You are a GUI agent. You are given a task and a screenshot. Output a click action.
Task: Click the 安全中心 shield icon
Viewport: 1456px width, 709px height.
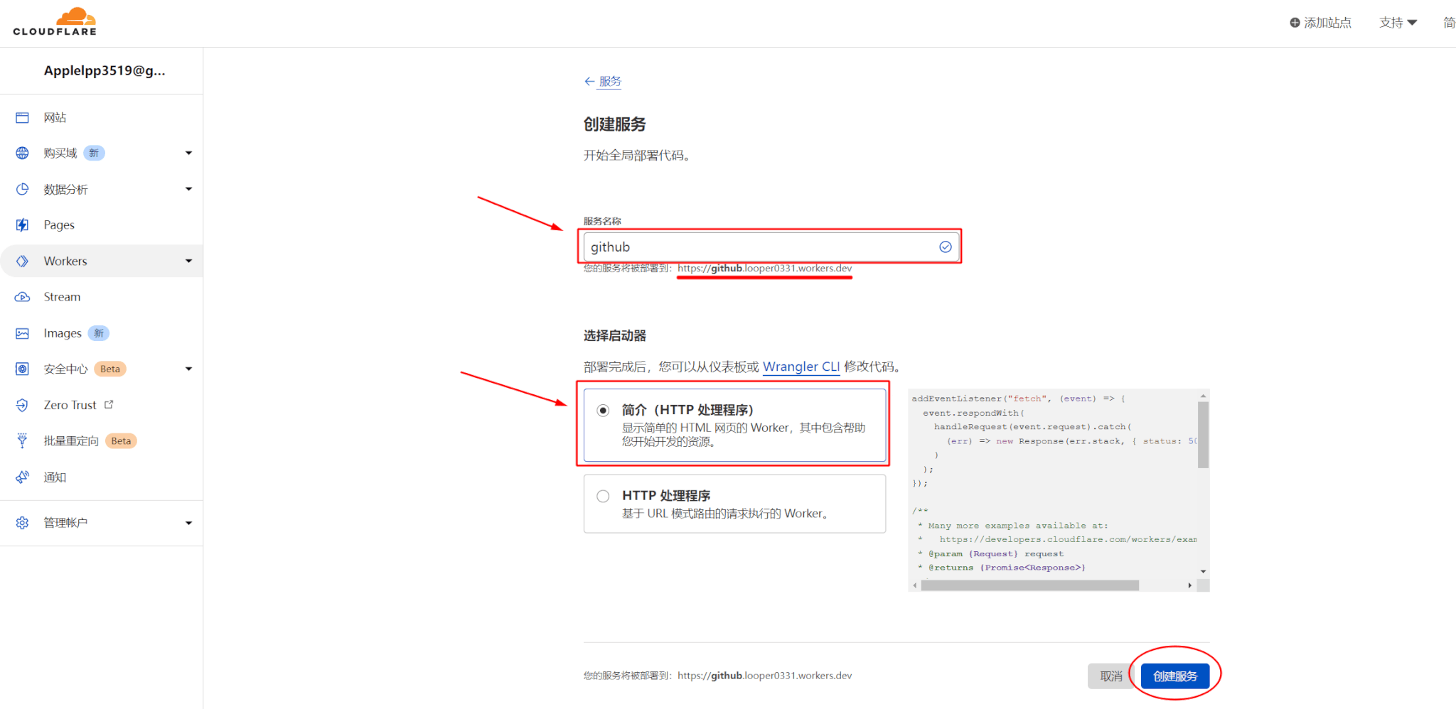pyautogui.click(x=22, y=369)
